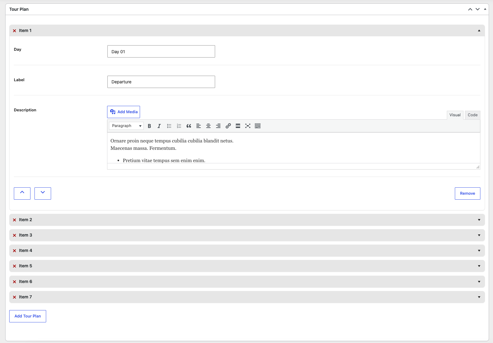Toggle bold formatting in editor toolbar

point(149,126)
